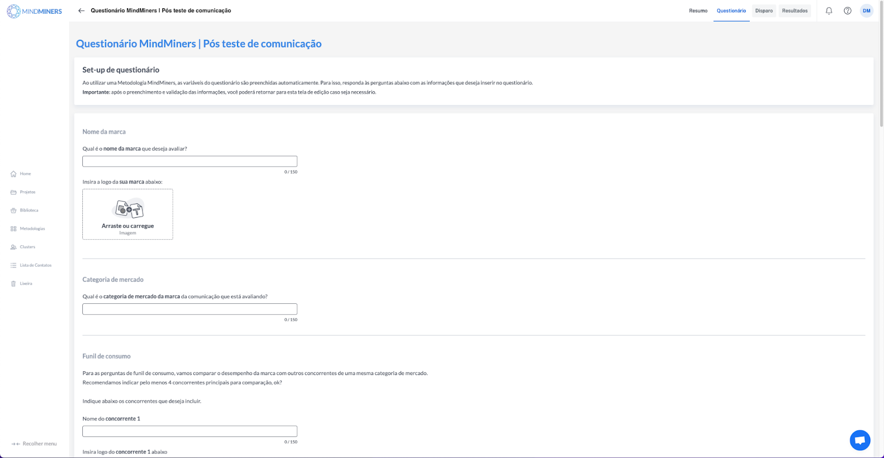The height and width of the screenshot is (458, 884).
Task: Click the Insira a logo da sua marca label
Action: coord(123,182)
